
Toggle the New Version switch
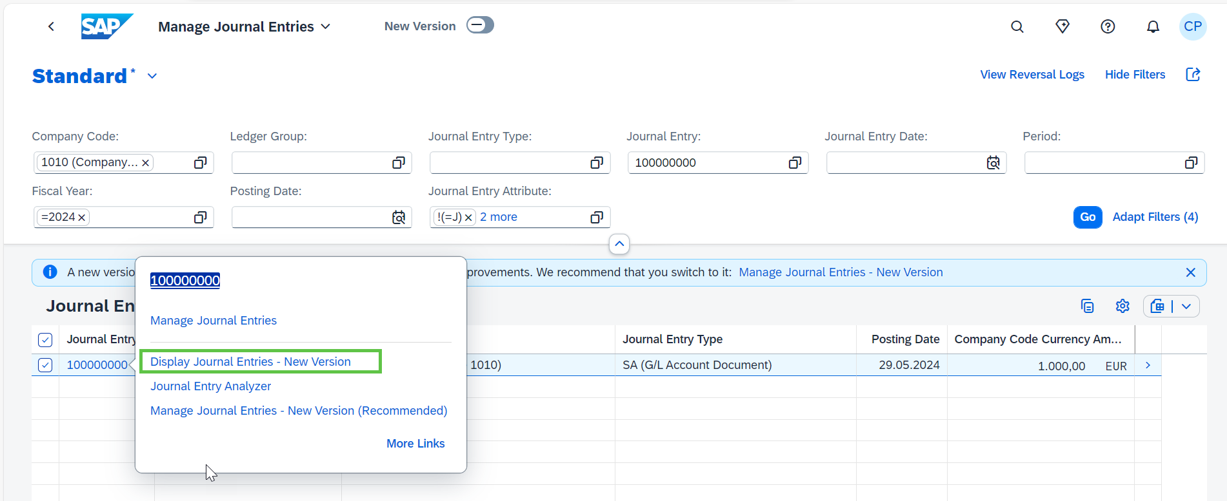click(x=480, y=25)
